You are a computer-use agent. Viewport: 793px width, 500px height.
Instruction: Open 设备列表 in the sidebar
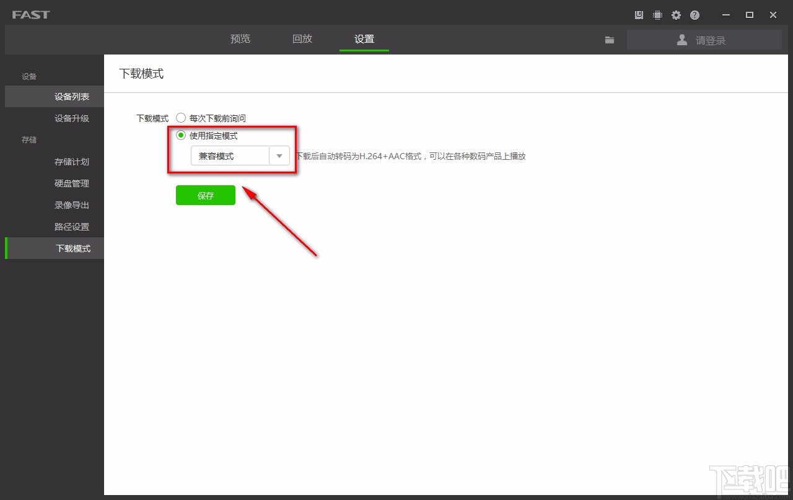72,97
